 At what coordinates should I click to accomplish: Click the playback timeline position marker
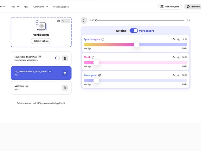[96, 20]
